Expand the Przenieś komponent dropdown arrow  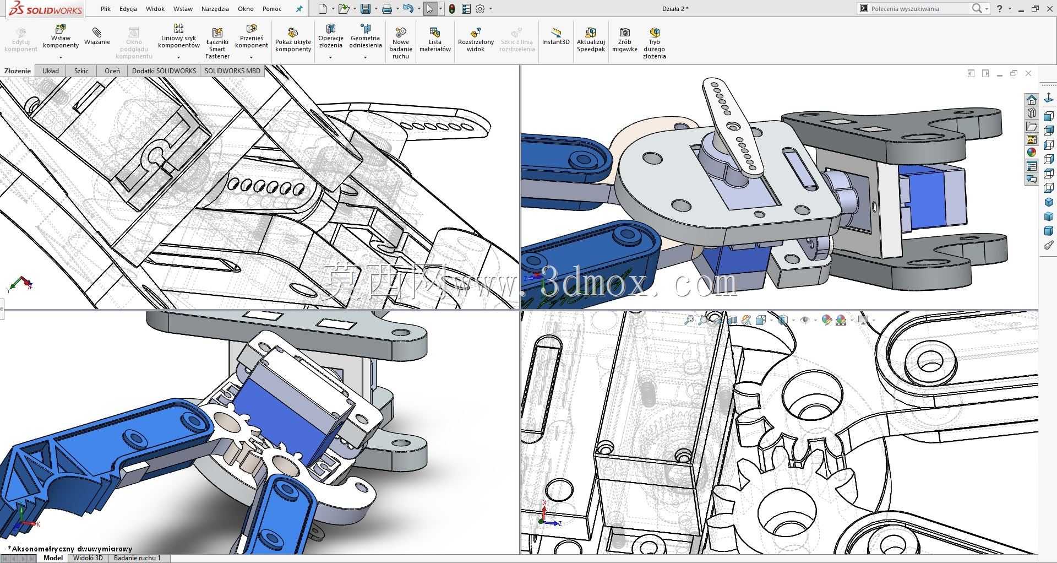[x=252, y=57]
